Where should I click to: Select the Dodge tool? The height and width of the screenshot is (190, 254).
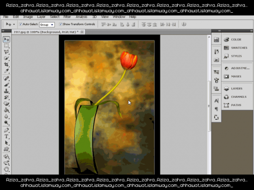click(x=7, y=123)
